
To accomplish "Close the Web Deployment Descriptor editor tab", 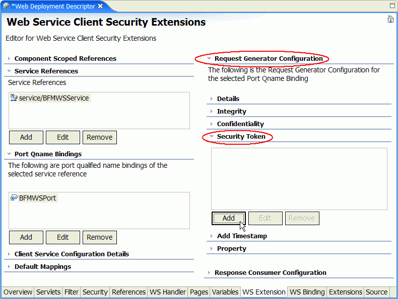I will coord(101,6).
